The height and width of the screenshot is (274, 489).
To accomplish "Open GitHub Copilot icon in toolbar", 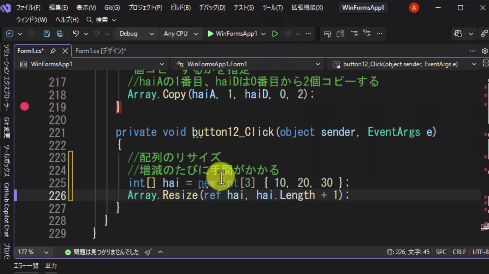I will point(458,34).
